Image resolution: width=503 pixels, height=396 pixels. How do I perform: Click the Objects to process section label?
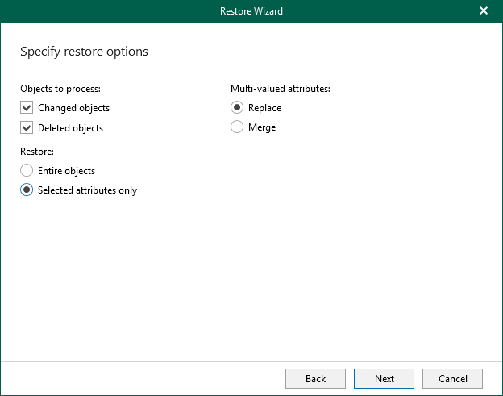(x=60, y=89)
